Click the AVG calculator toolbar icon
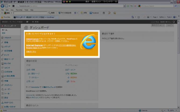Screen dimensions: 180x112 [104, 13]
